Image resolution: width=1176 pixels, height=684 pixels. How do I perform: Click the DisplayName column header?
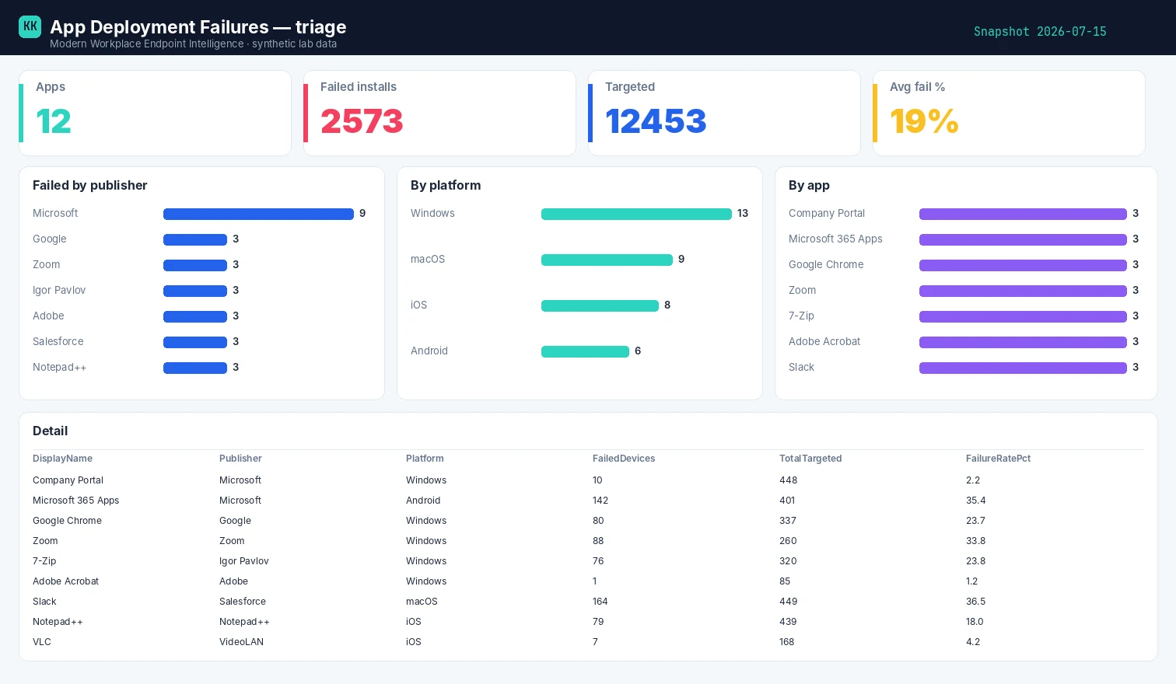click(x=62, y=459)
